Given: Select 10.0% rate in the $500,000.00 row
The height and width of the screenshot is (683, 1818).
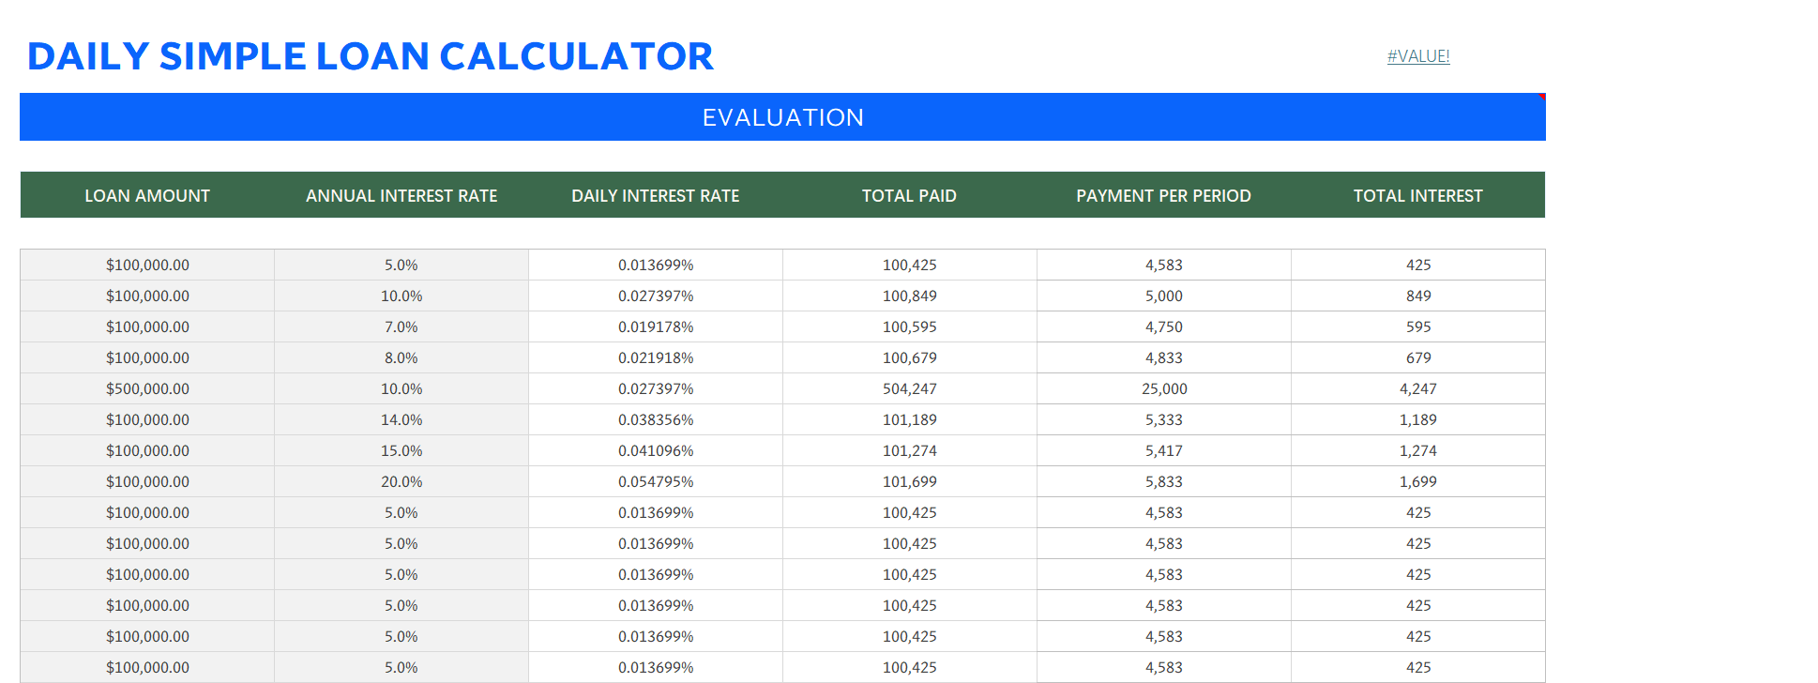Looking at the screenshot, I should pos(401,388).
